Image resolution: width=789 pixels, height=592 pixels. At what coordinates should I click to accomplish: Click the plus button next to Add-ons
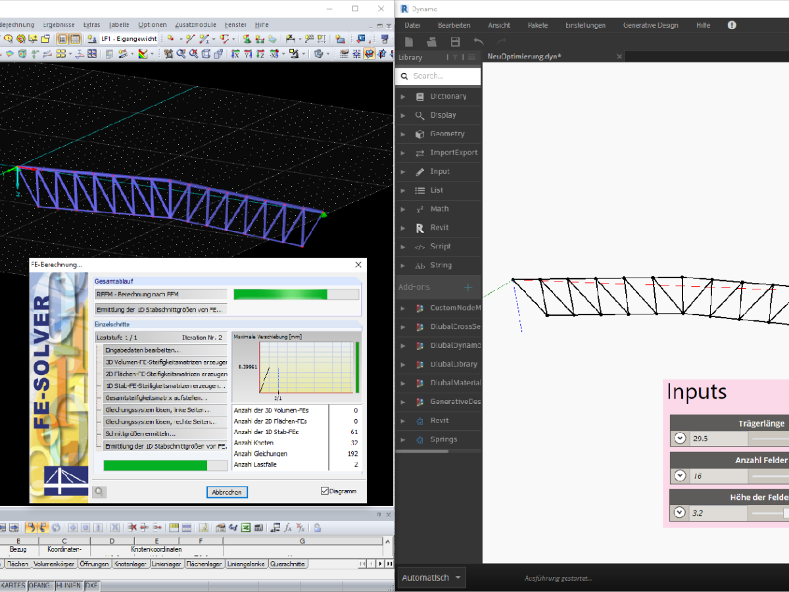click(x=467, y=287)
